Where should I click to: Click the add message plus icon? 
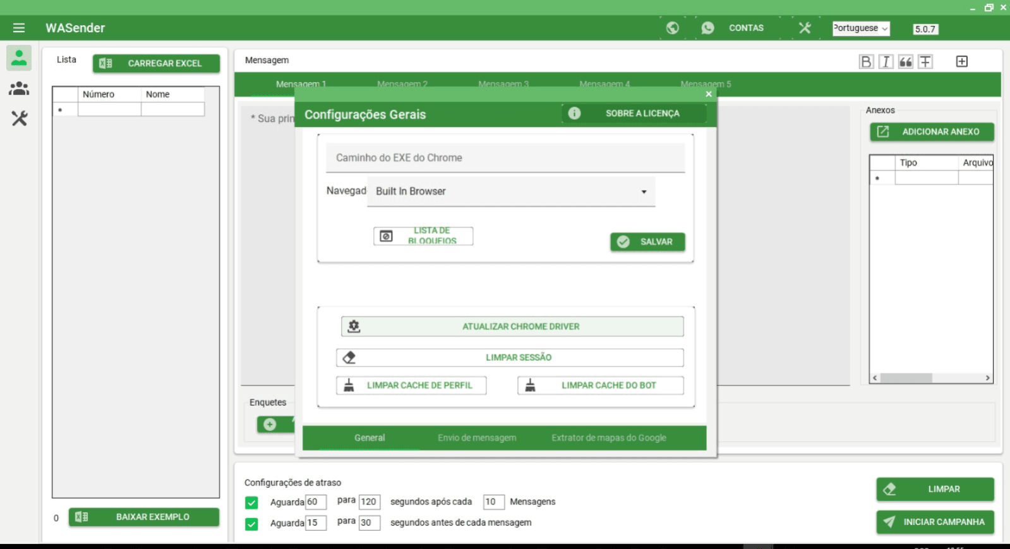click(961, 61)
